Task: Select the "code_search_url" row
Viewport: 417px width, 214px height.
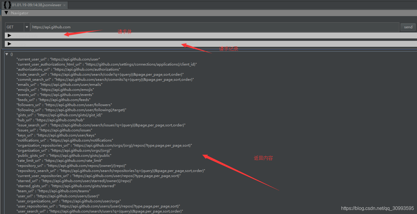Action: click(x=100, y=75)
